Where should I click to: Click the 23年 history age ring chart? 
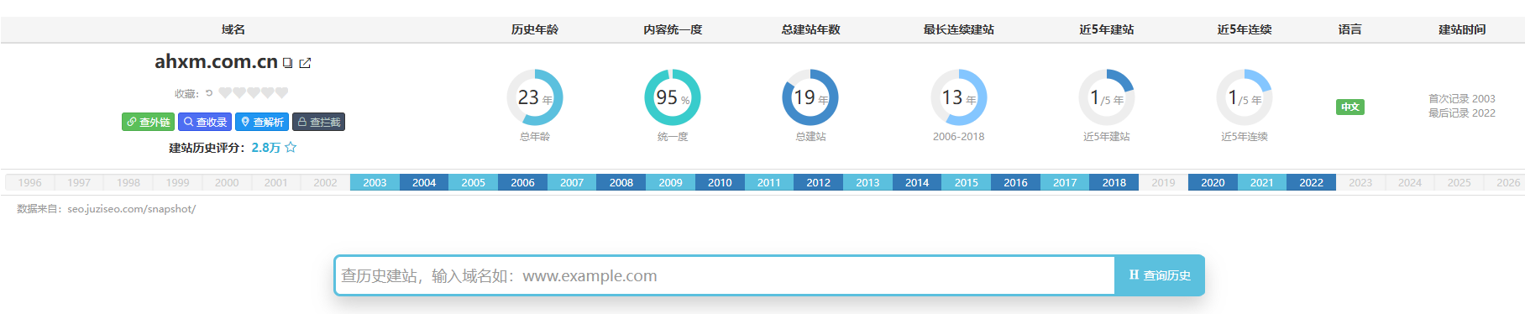click(x=535, y=97)
